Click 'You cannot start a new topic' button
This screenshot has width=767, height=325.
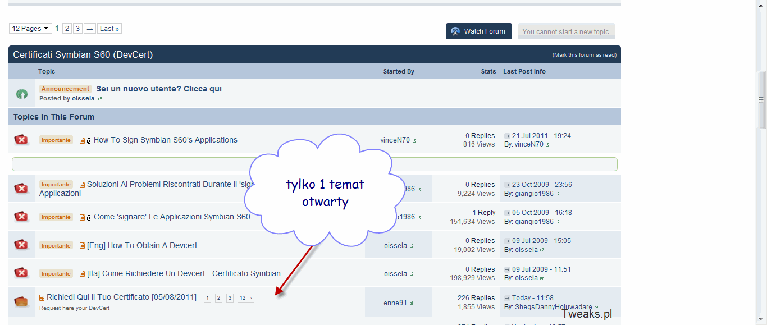[566, 32]
